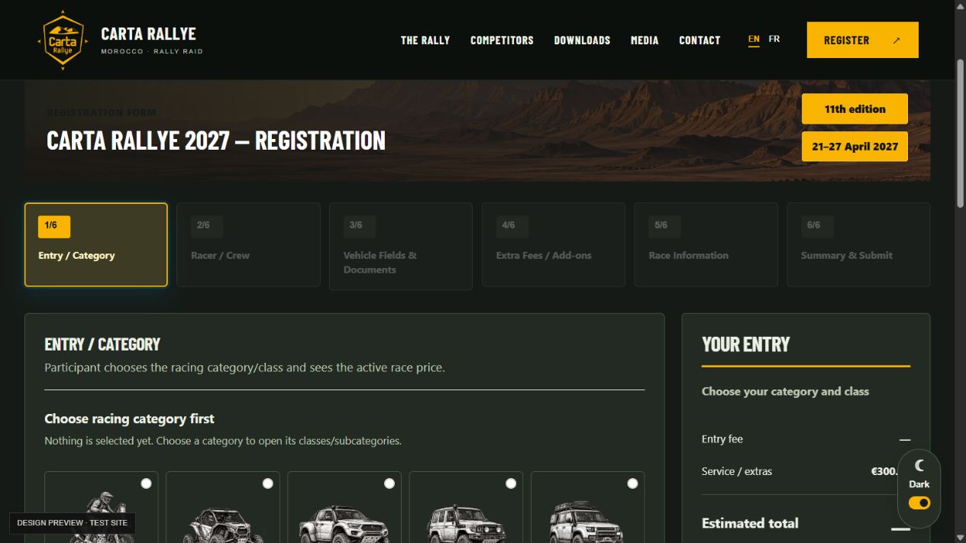The image size is (966, 543).
Task: Pick the pickup truck category image
Action: coord(344,523)
